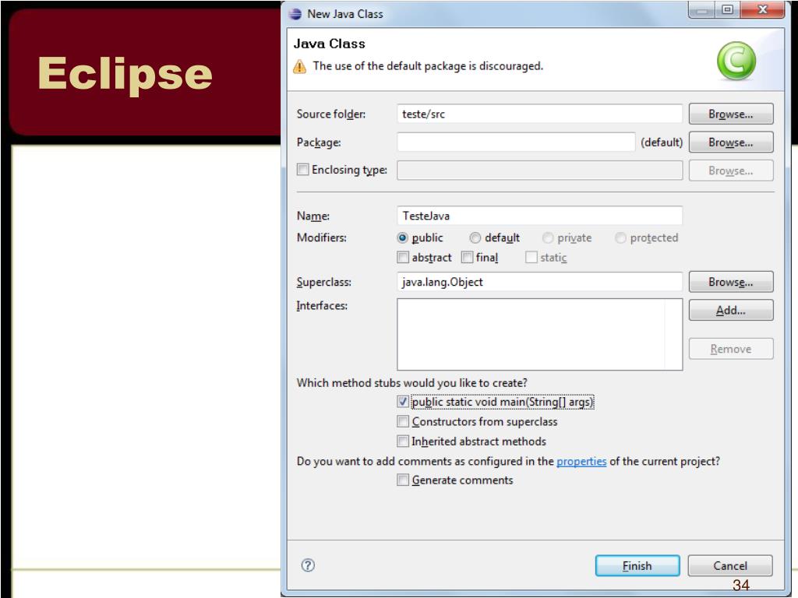Click the Superclass field with java.lang.Object

tap(539, 282)
